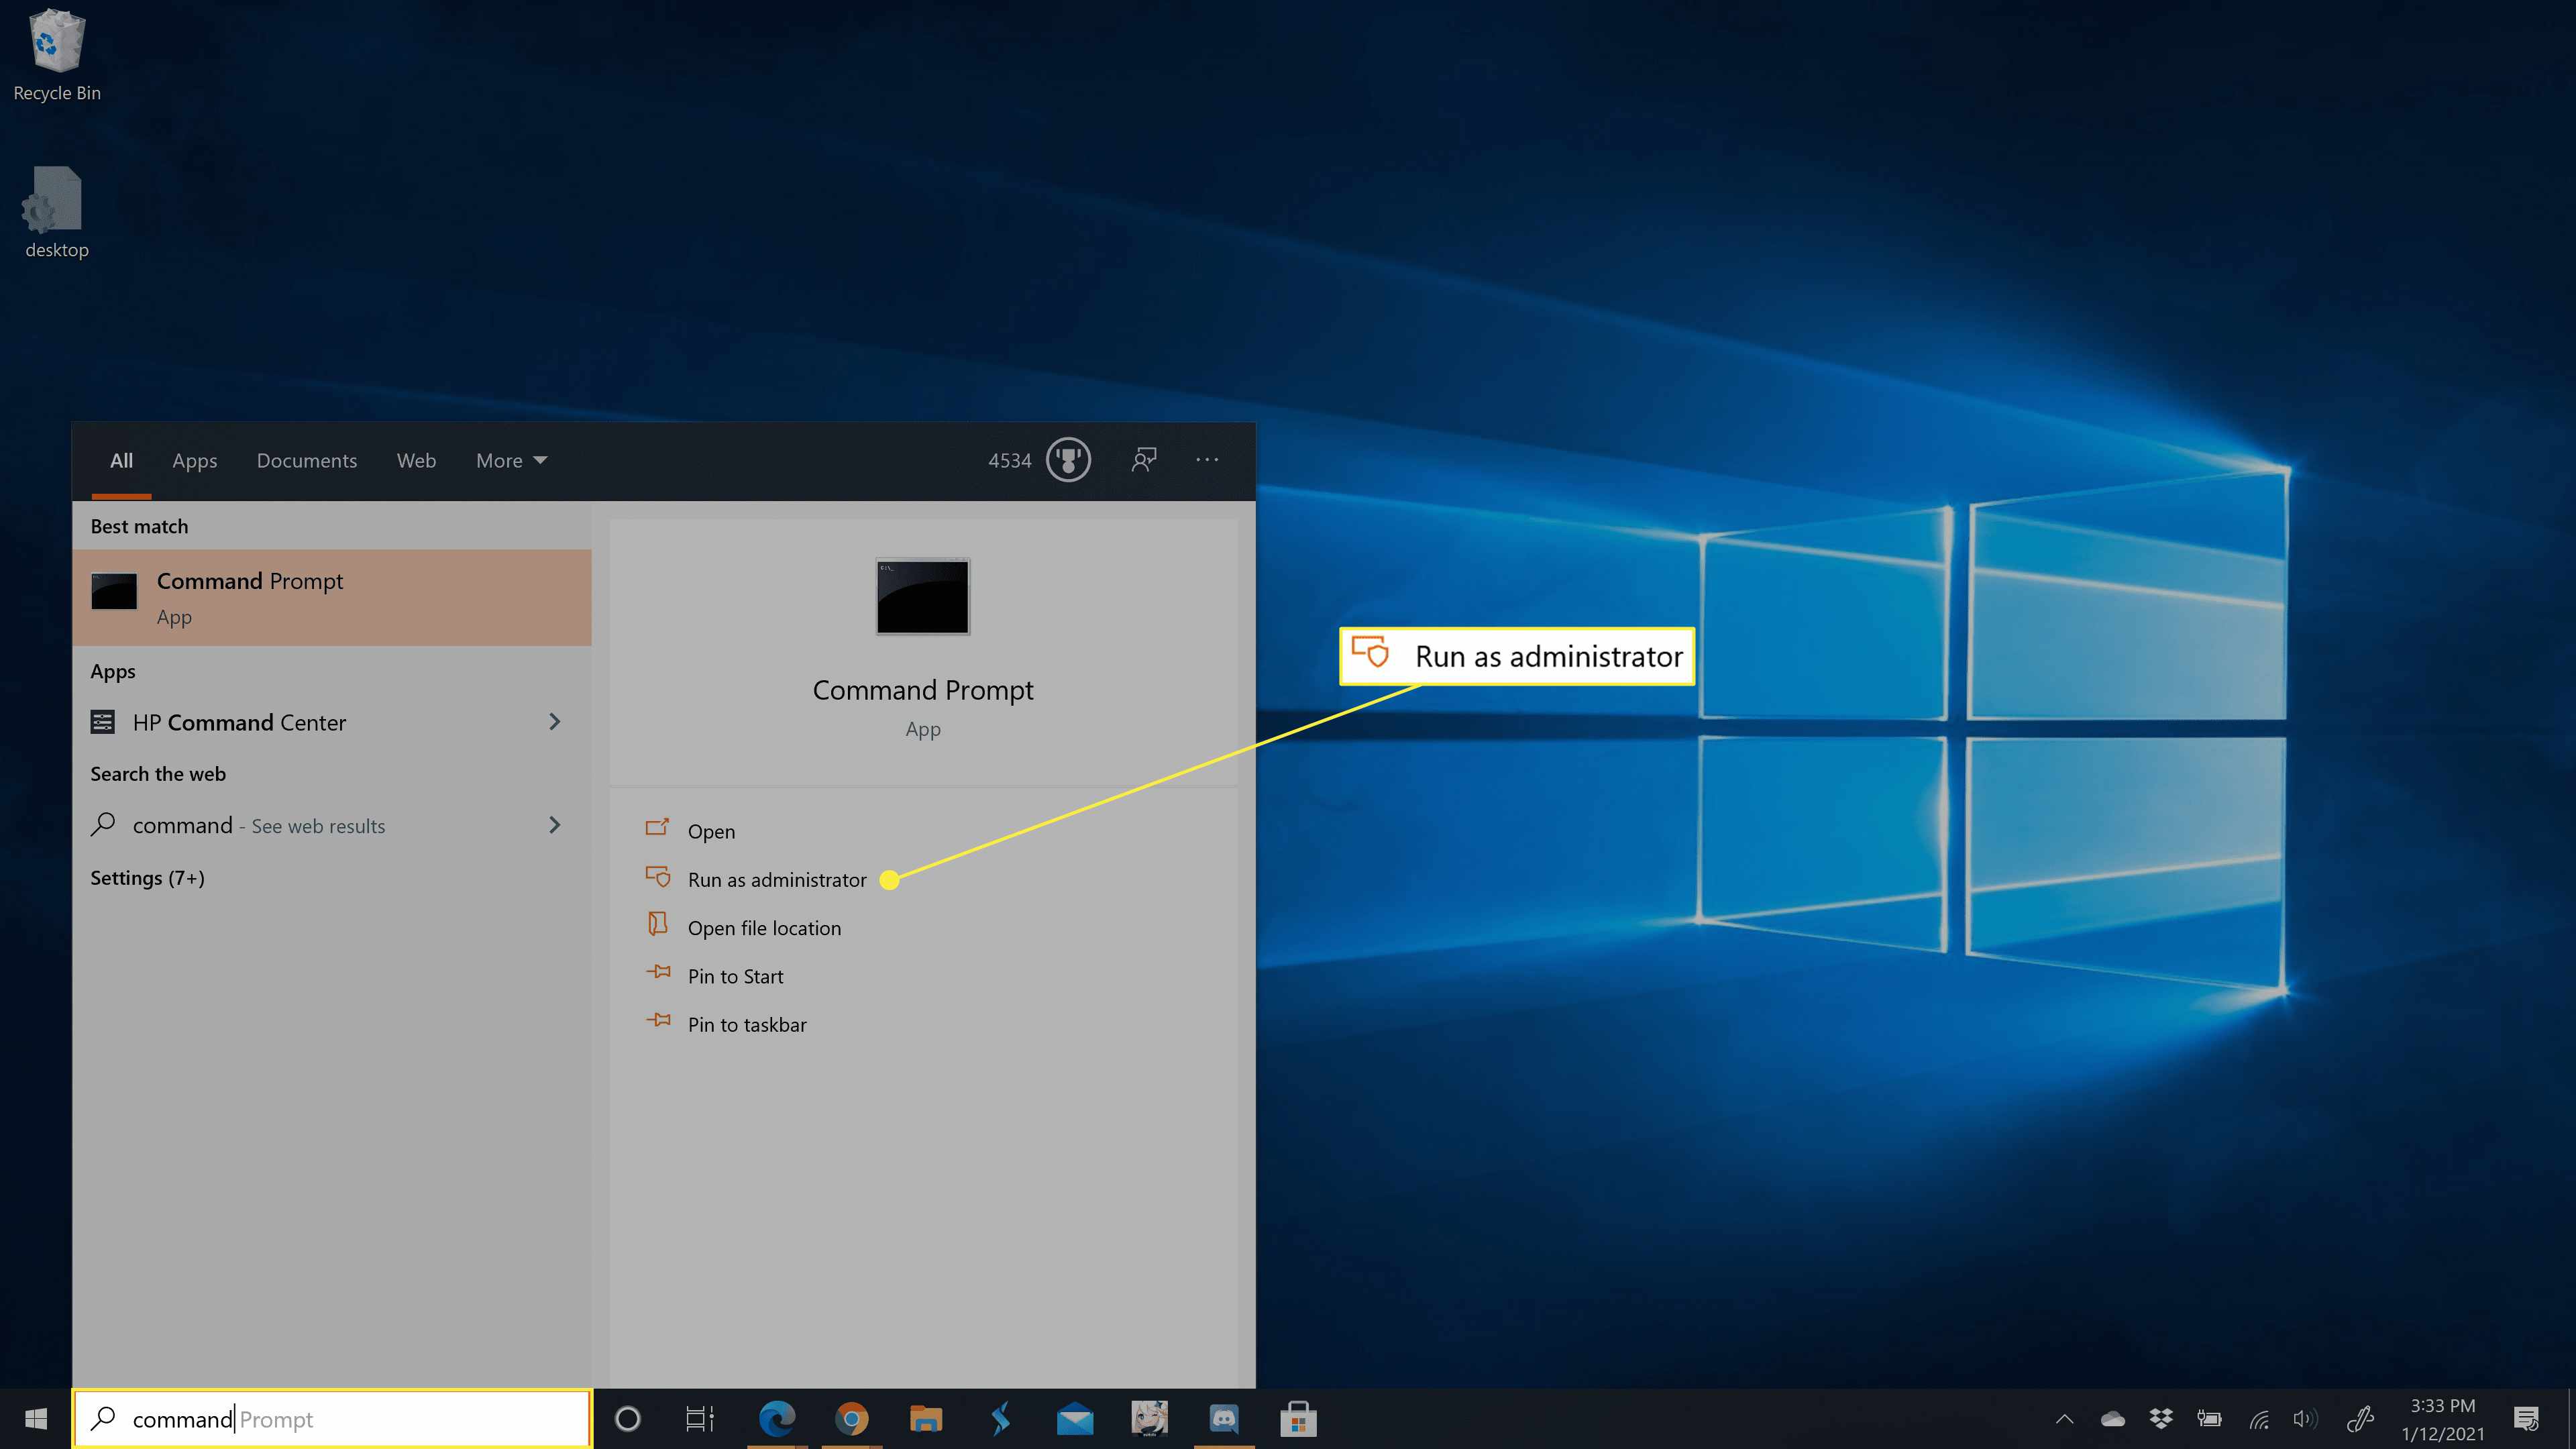Click Pin to Start button
Image resolution: width=2576 pixels, height=1449 pixels.
pyautogui.click(x=736, y=975)
